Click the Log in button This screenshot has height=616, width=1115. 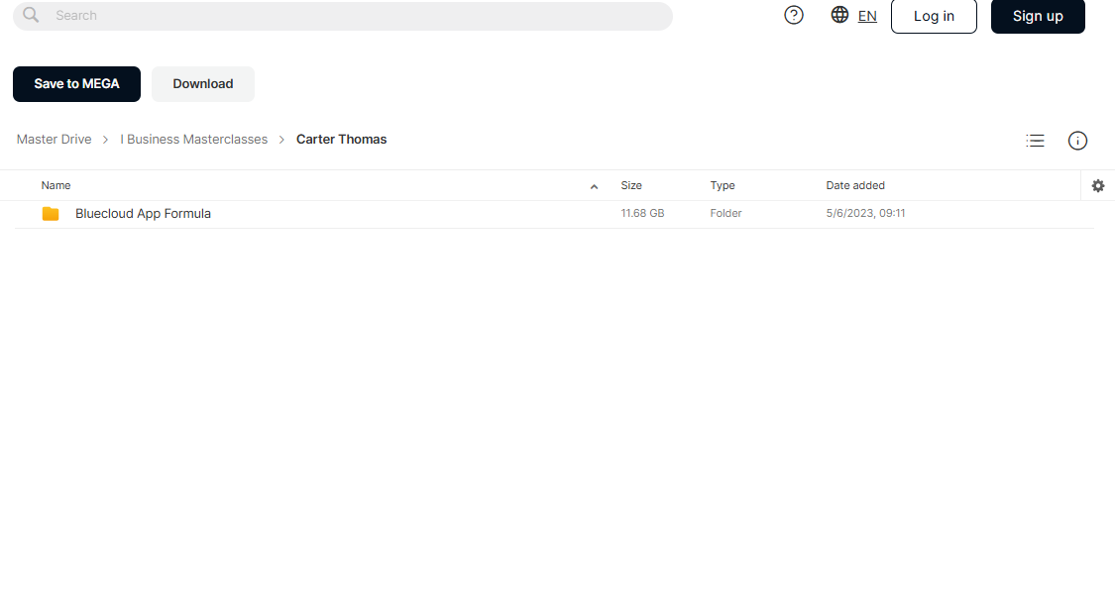934,16
